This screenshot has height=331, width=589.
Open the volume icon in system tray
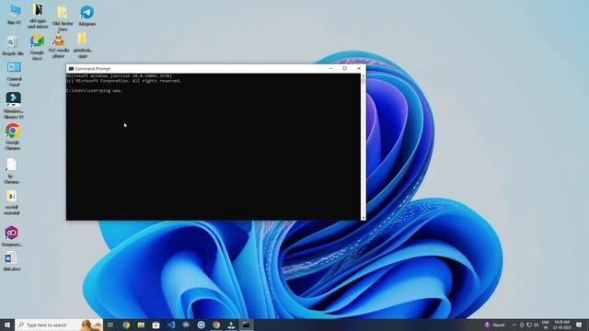coord(537,325)
